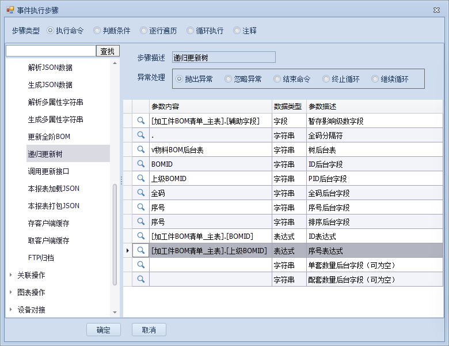Click magnifier icon in the 序号表达式 row
The width and height of the screenshot is (449, 346).
(x=140, y=251)
